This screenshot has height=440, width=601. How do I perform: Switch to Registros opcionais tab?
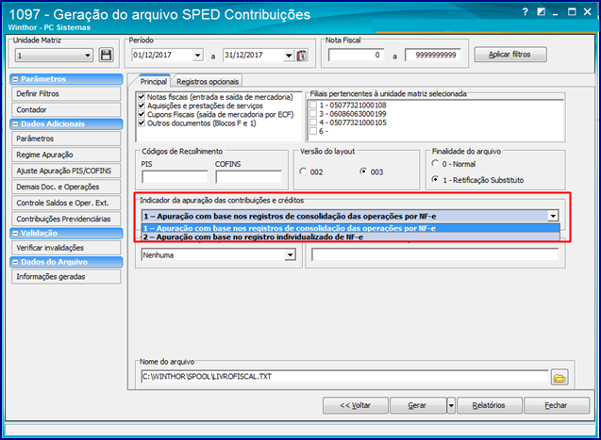[208, 81]
